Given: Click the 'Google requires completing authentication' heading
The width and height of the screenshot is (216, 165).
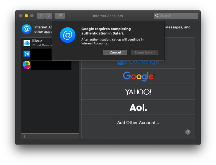Looking at the screenshot, I should point(106,31).
